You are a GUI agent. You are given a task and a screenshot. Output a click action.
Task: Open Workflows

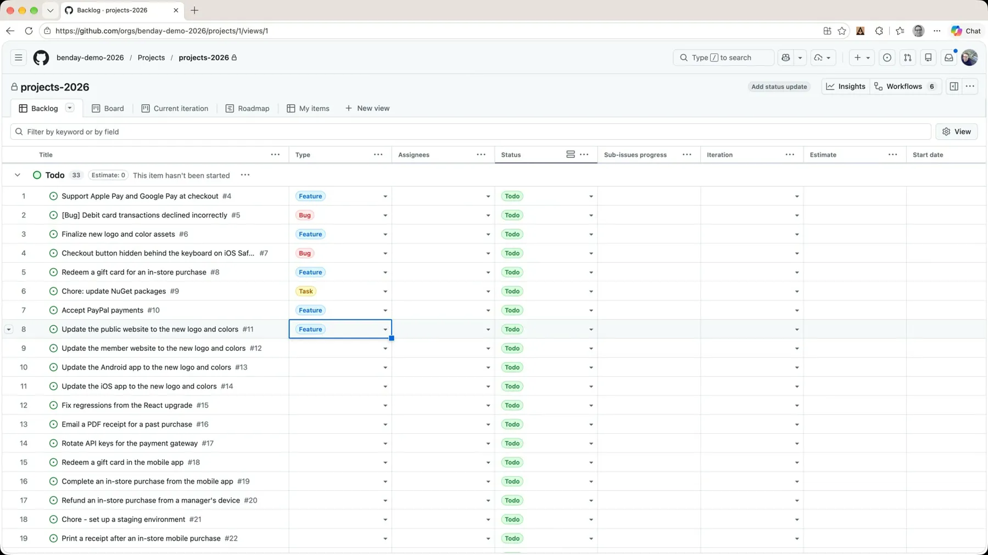[x=906, y=86]
